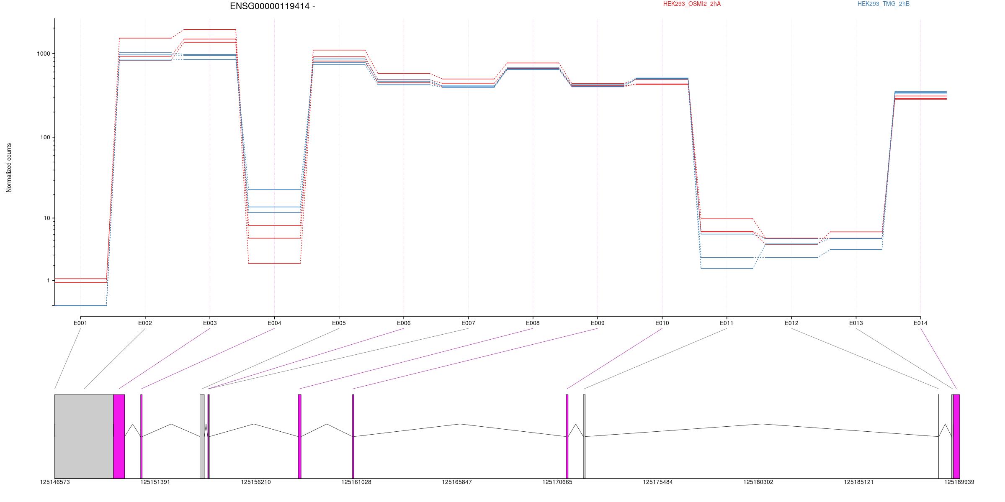Select the E011 exon label
This screenshot has width=1005, height=502.
pos(727,323)
